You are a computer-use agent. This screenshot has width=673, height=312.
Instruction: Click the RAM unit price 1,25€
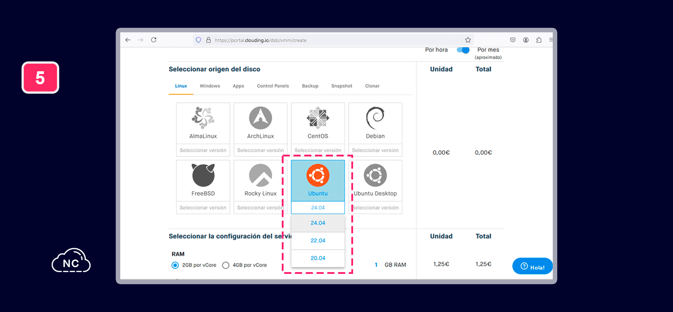[x=441, y=264]
